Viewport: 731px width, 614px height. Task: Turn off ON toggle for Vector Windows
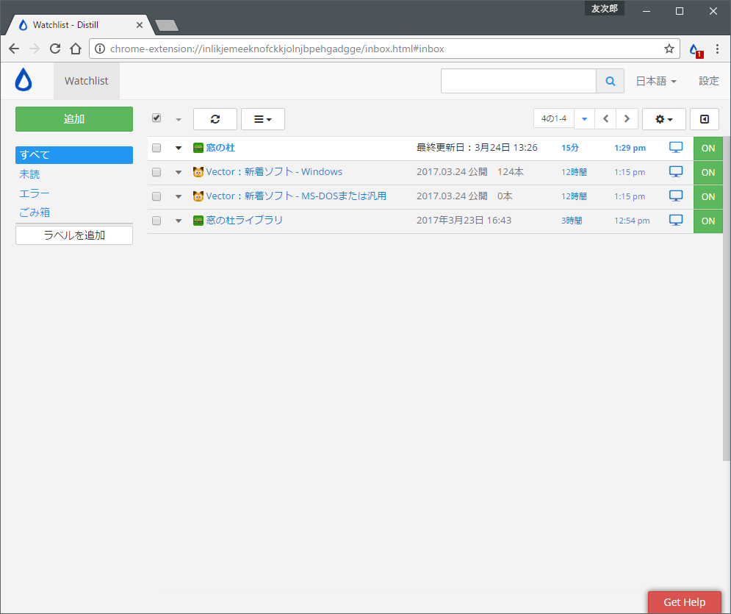(707, 173)
